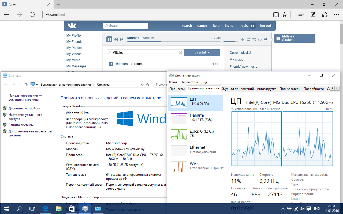Viewport: 343px width, 214px height.
Task: Open My Profile in VK sidebar
Action: (73, 36)
